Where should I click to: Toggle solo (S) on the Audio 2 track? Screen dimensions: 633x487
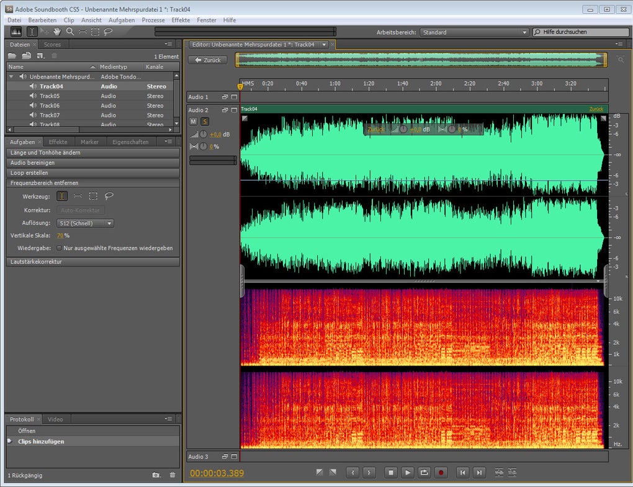[x=204, y=122]
